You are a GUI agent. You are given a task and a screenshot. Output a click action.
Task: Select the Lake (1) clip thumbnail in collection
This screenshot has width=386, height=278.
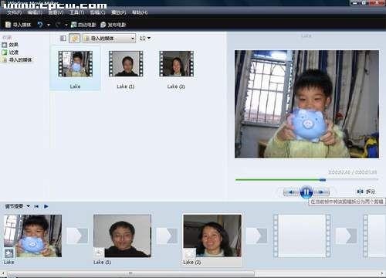click(x=126, y=64)
